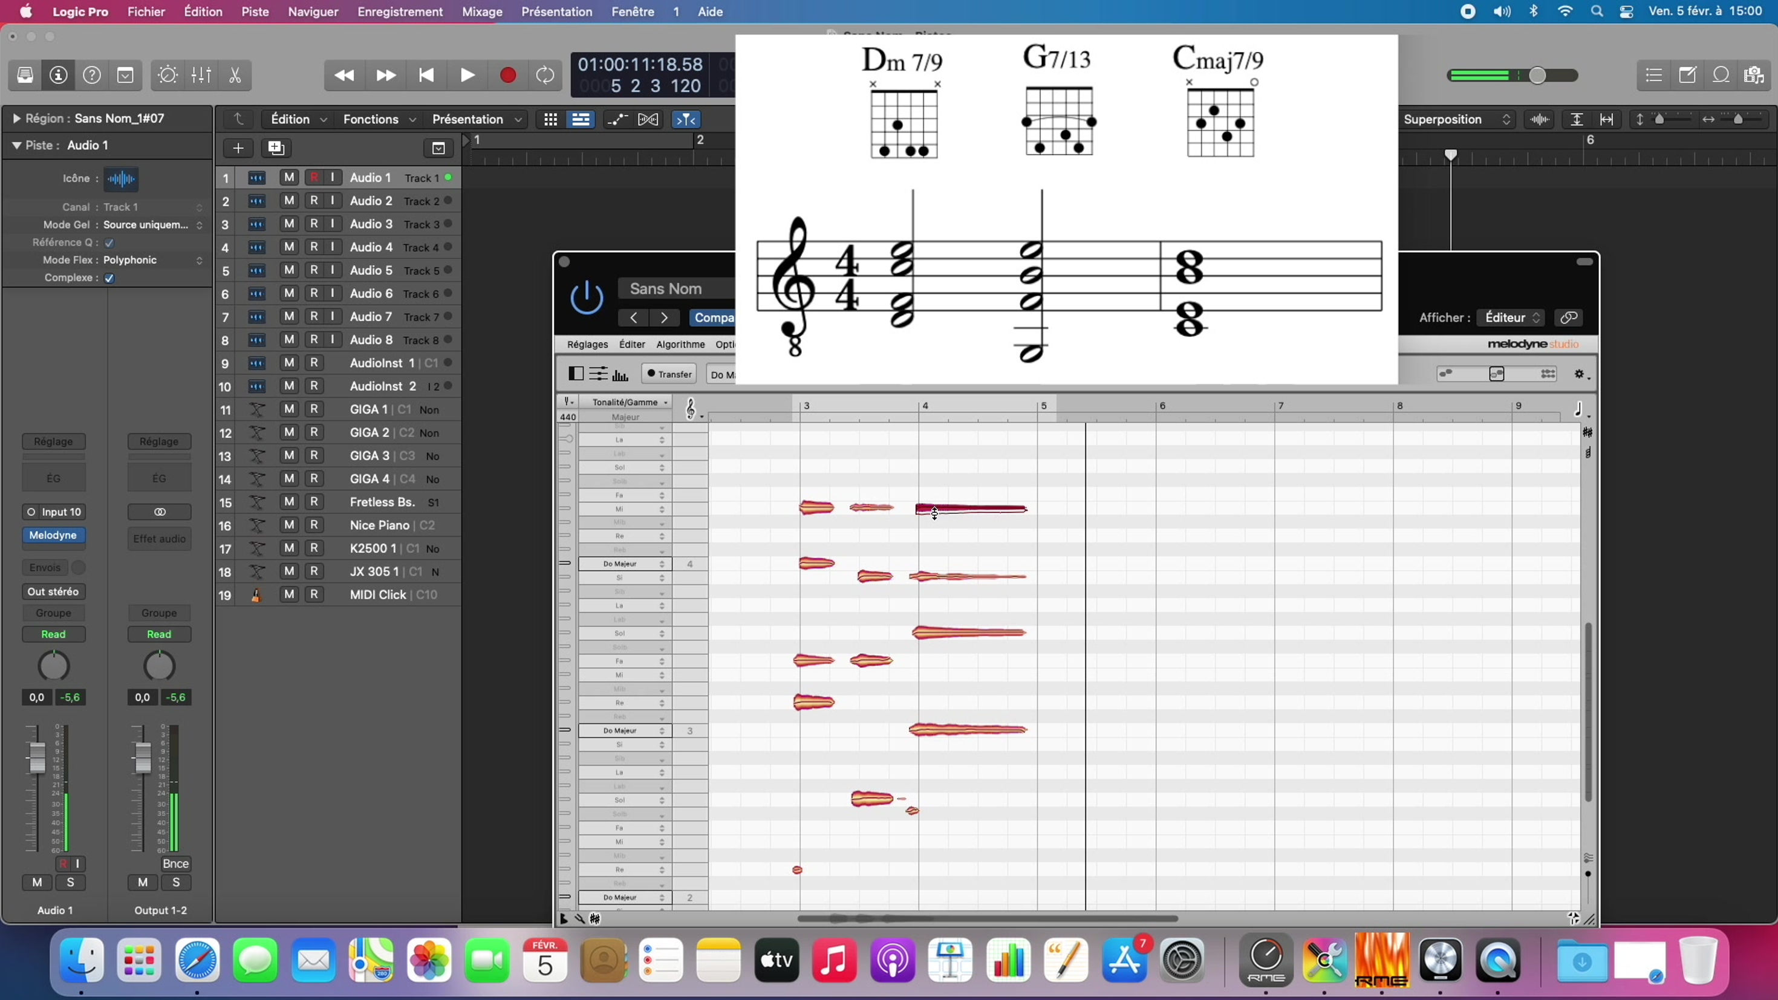Click the Read automation button on Audio 1
Viewport: 1778px width, 1000px height.
[x=53, y=634]
